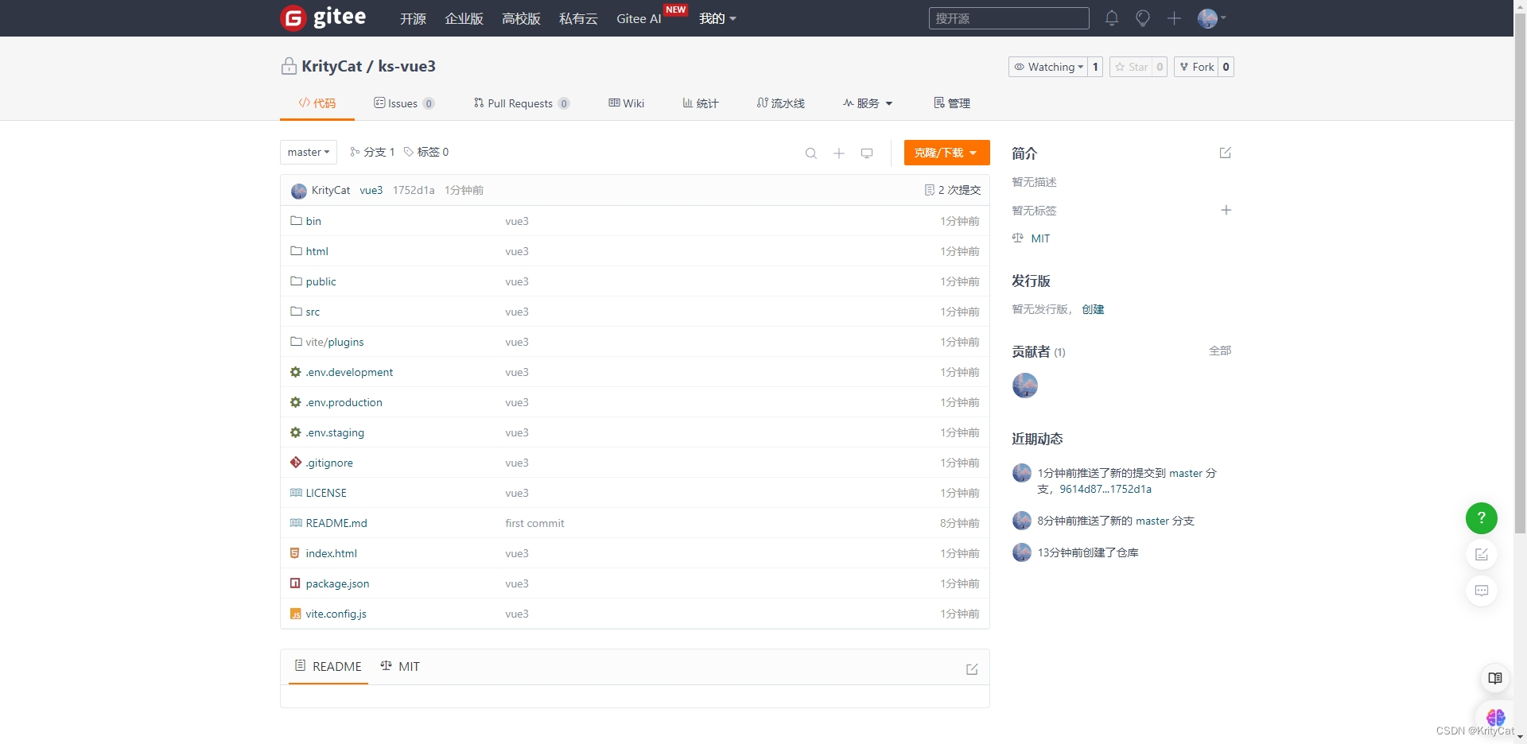The image size is (1527, 744).
Task: Expand the master branch dropdown
Action: coord(309,152)
